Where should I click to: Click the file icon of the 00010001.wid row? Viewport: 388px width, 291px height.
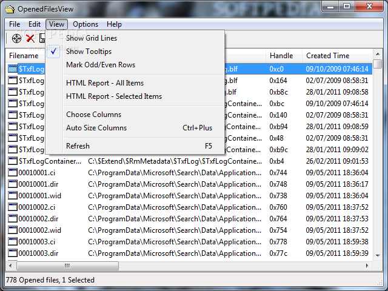click(13, 195)
